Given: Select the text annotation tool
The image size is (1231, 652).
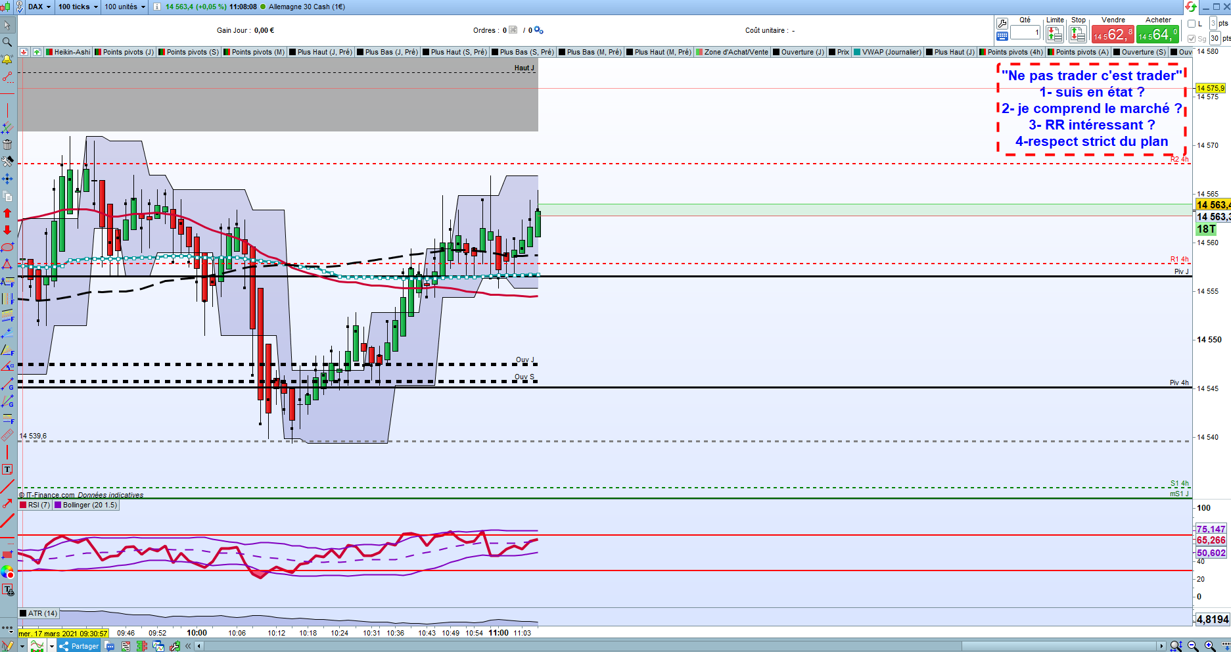Looking at the screenshot, I should 7,469.
